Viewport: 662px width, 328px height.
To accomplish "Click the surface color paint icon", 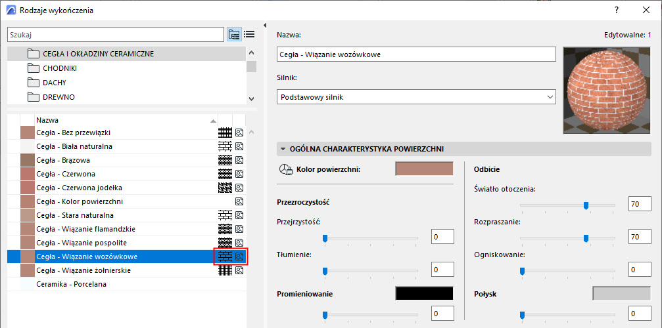I will click(285, 169).
